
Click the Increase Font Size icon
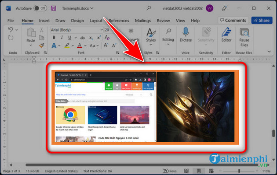pyautogui.click(x=106, y=45)
